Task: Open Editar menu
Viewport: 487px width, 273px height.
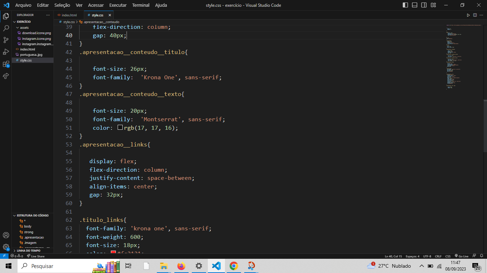Action: (x=43, y=5)
